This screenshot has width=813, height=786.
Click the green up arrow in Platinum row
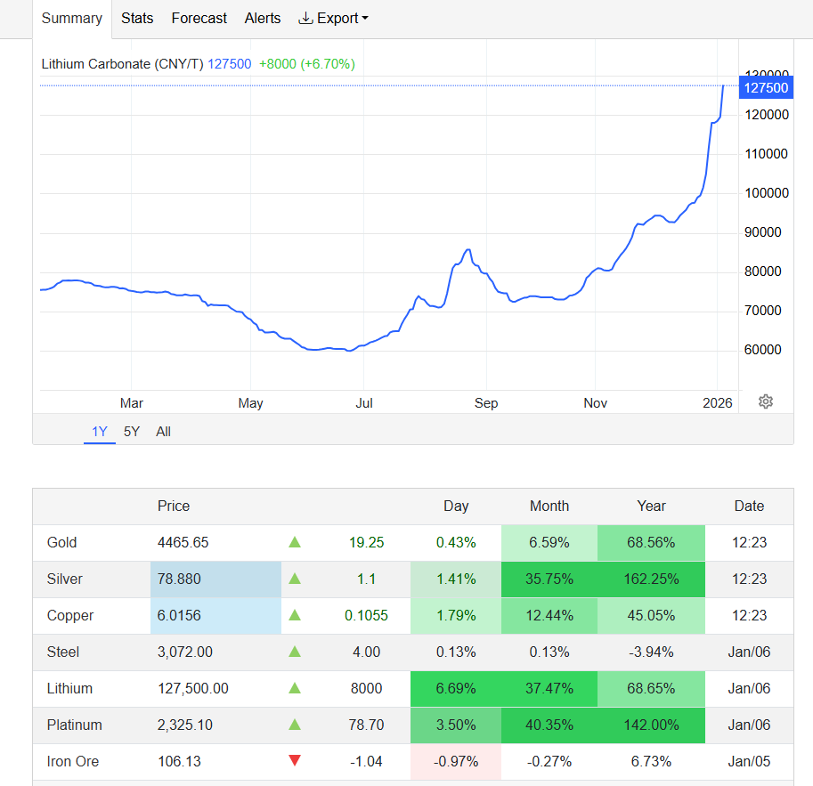(x=295, y=725)
